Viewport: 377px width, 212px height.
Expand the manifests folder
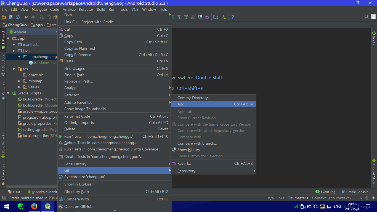[14, 45]
